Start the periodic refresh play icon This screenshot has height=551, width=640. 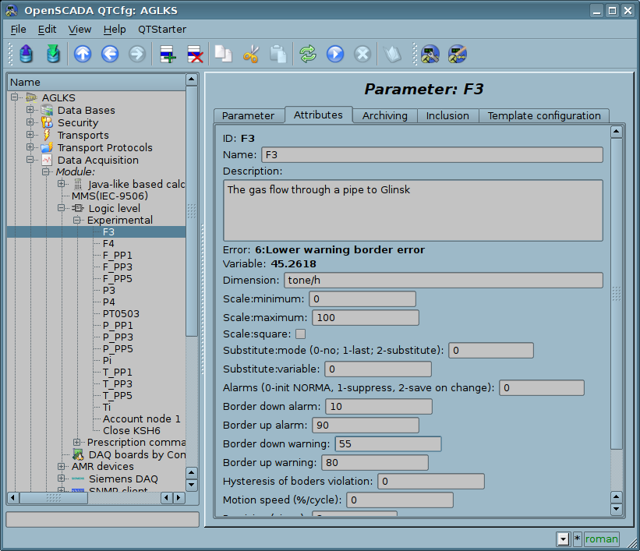335,54
